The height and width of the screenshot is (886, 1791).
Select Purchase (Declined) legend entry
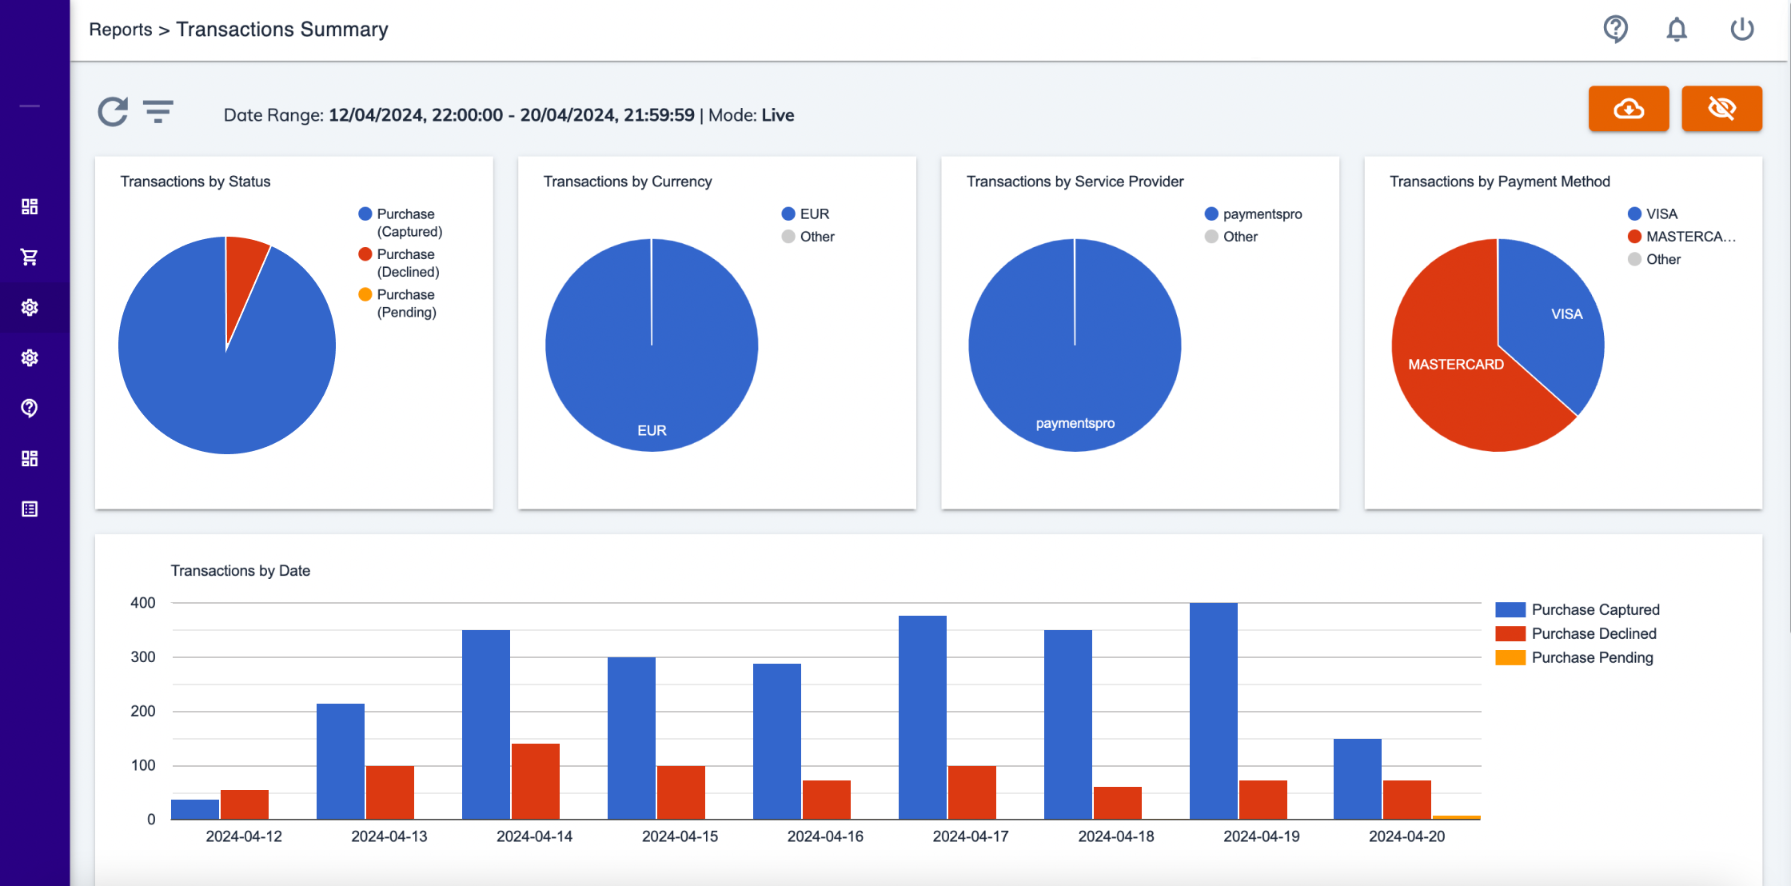click(399, 263)
